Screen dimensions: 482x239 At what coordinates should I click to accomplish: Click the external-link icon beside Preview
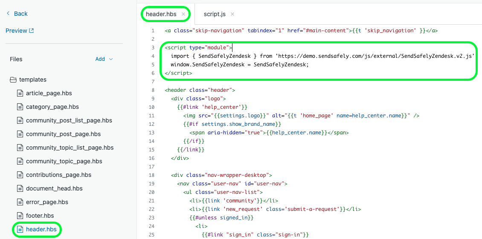pyautogui.click(x=32, y=31)
